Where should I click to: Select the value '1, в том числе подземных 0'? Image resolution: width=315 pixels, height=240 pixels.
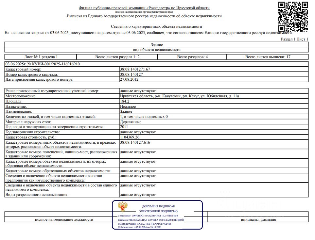point(144,117)
